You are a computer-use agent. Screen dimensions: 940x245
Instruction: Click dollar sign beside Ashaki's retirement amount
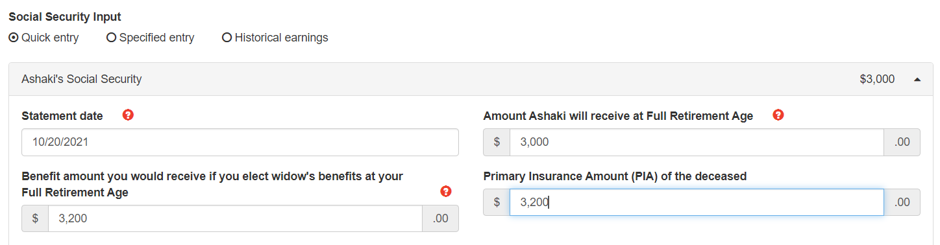click(497, 142)
